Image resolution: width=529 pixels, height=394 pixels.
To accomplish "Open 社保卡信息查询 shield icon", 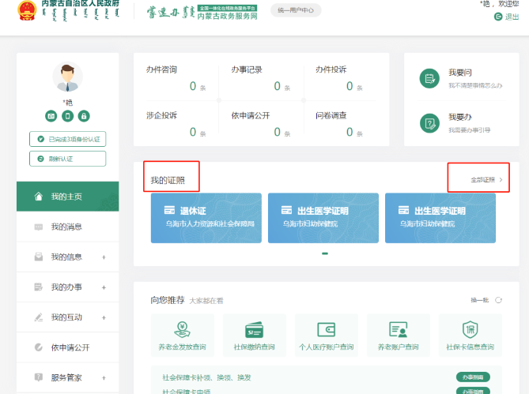I will pyautogui.click(x=470, y=329).
